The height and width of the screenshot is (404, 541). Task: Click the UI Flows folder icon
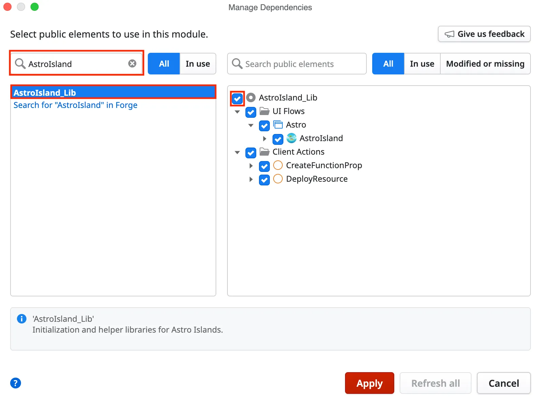[264, 111]
